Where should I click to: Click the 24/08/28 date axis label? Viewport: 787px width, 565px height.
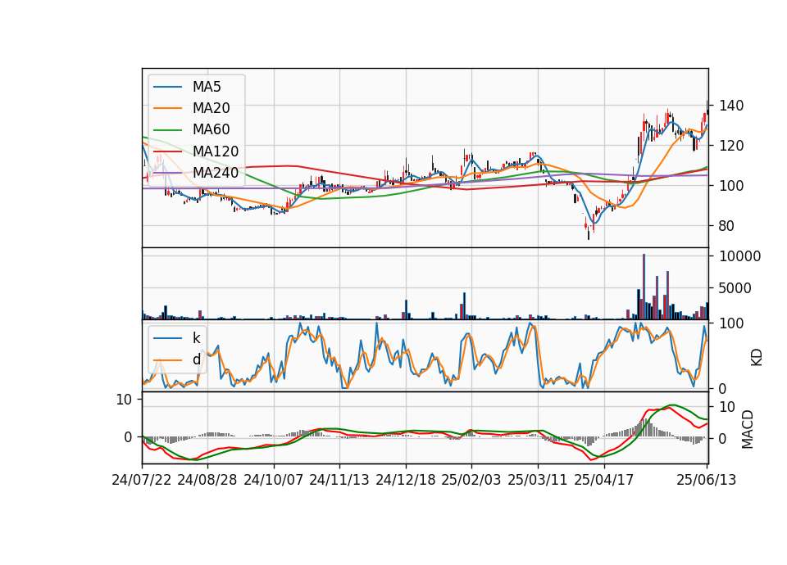(207, 480)
